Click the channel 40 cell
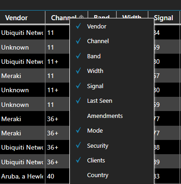181x184 pixels. click(51, 176)
